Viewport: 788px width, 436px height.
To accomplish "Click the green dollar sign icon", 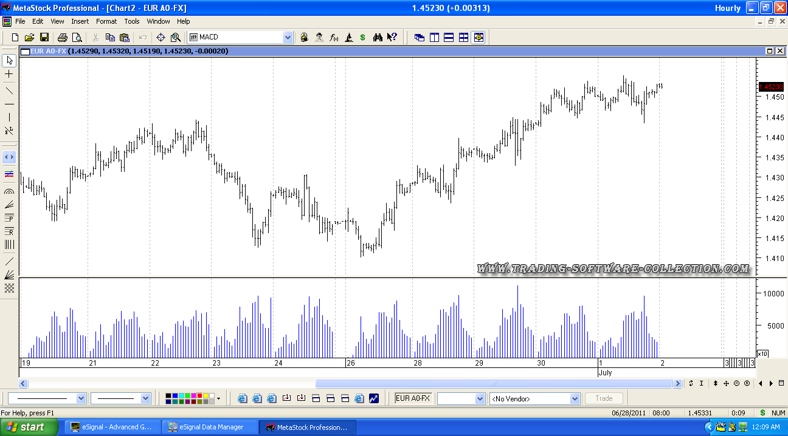I will point(363,38).
